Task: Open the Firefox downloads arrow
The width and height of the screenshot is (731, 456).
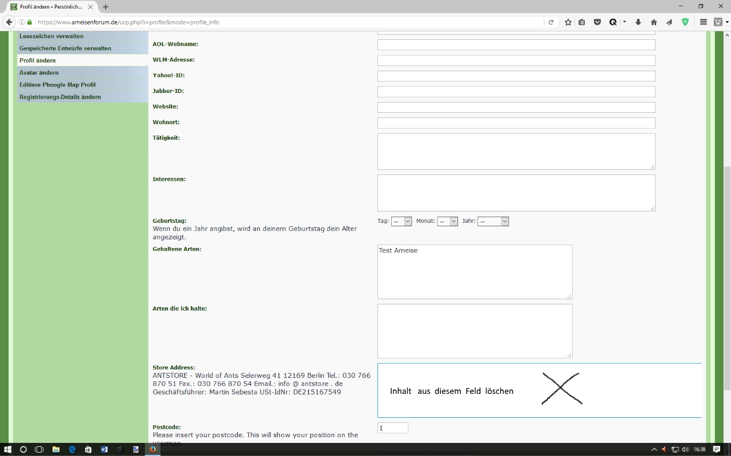Action: click(638, 22)
